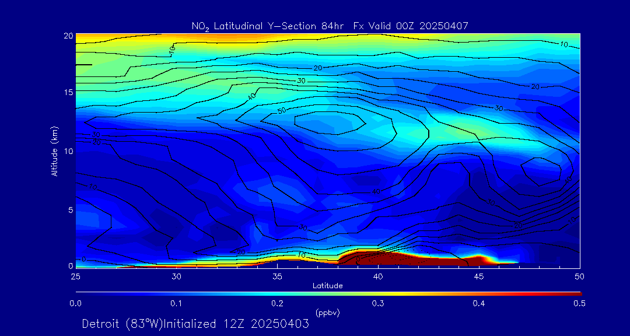Viewport: 630px width, 336px height.
Task: Select color scale label 0.0
Action: [x=75, y=304]
